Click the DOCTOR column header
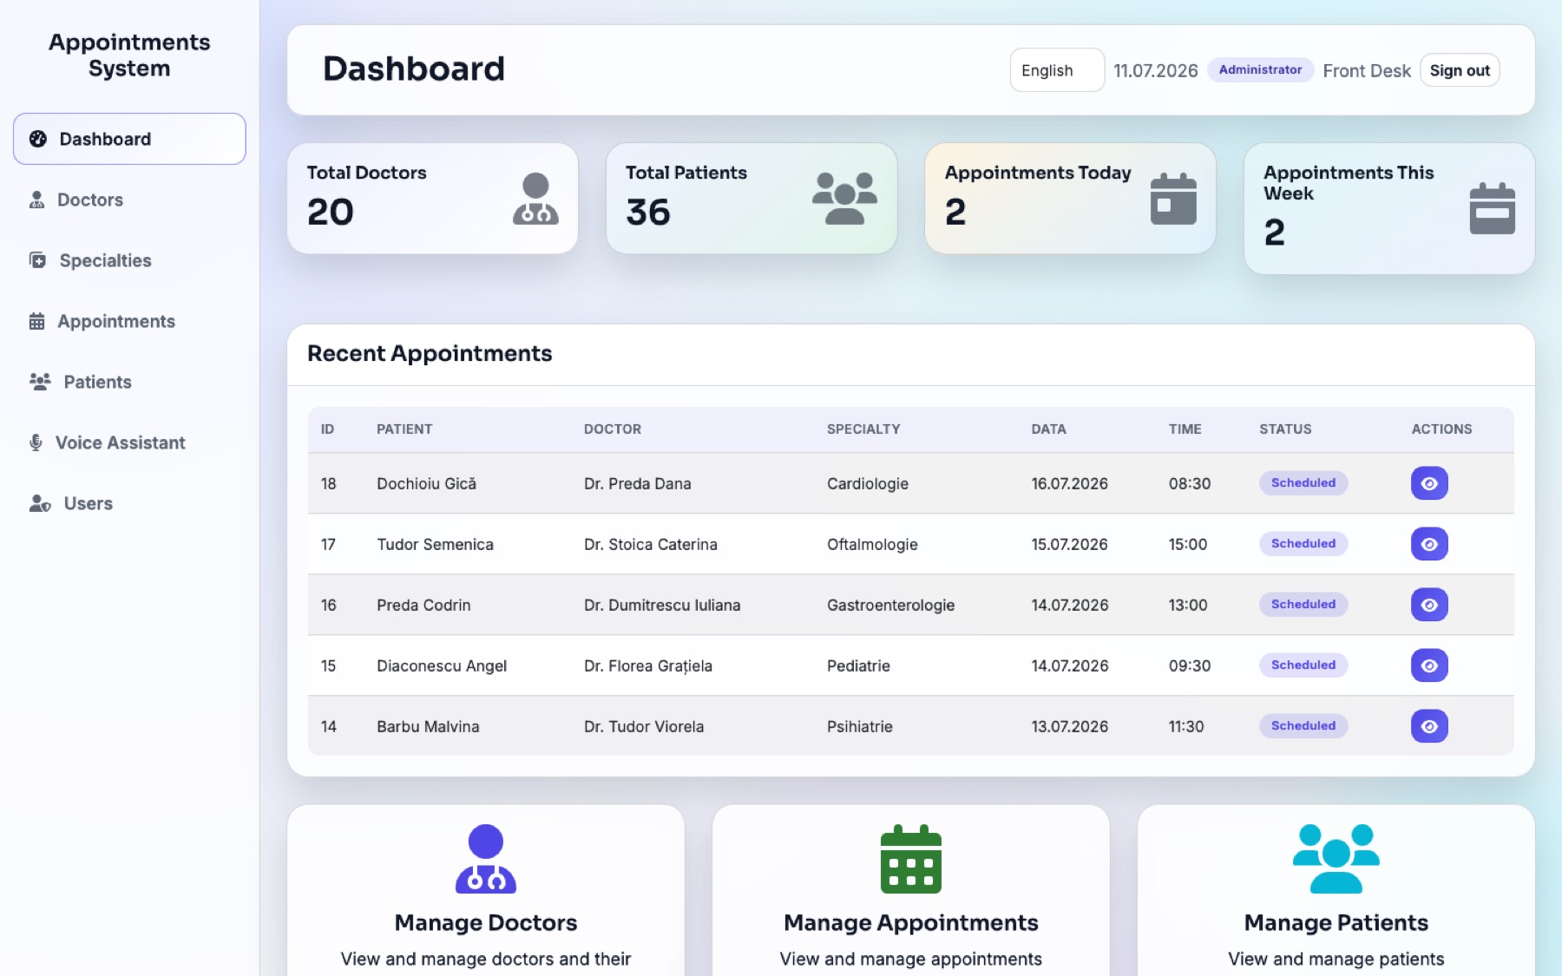The height and width of the screenshot is (976, 1562). coord(613,429)
